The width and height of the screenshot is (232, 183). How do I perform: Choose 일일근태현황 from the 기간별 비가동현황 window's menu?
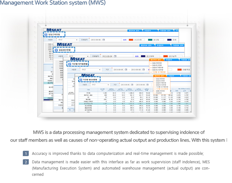(x=157, y=63)
